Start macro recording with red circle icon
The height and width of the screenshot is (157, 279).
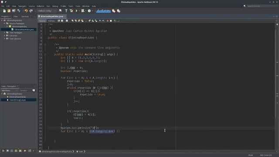pos(108,21)
